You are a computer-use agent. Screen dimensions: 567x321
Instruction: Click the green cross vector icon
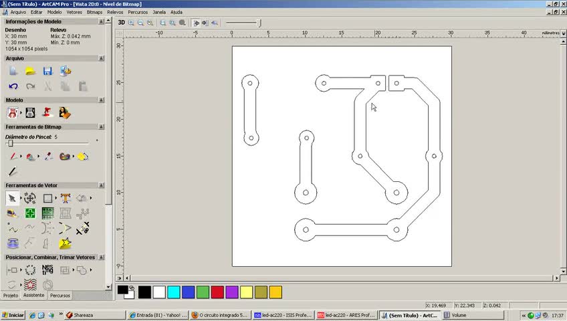click(30, 213)
